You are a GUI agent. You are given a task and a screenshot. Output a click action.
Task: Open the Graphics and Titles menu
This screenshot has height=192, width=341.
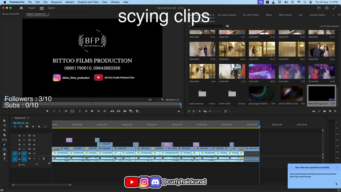tap(88, 2)
